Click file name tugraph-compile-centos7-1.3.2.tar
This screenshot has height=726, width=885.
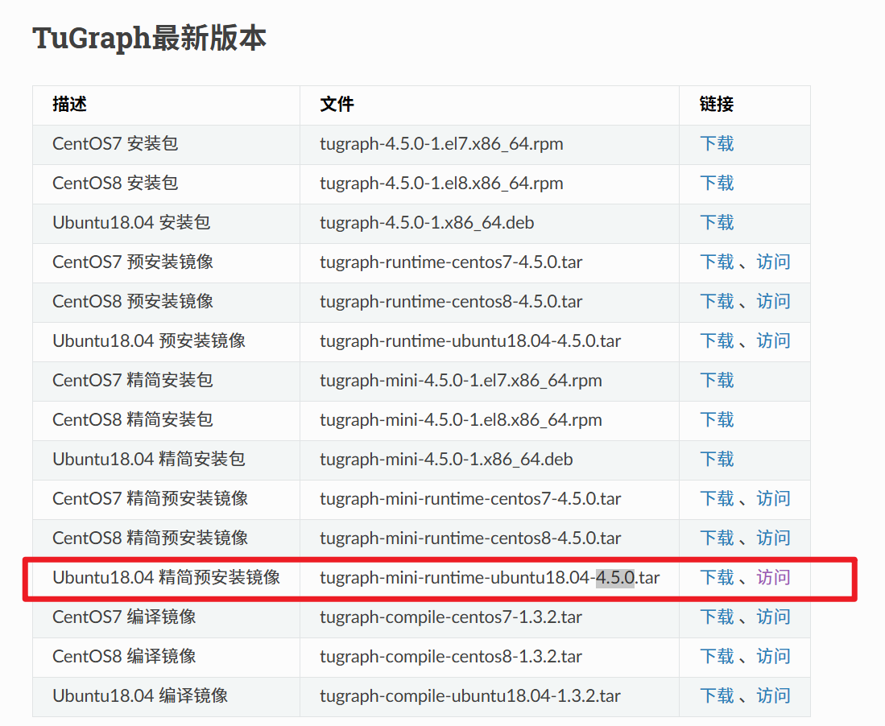tap(450, 618)
